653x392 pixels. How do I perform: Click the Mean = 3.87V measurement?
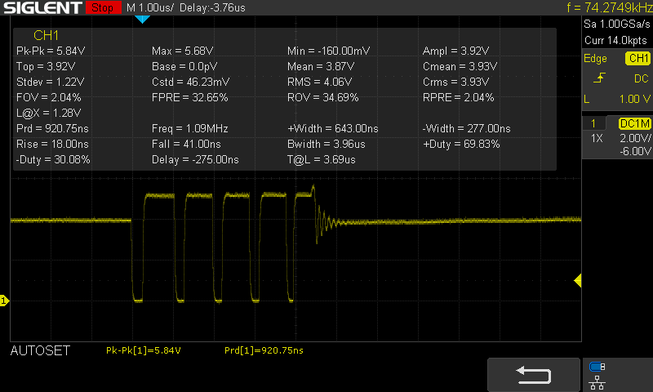321,67
